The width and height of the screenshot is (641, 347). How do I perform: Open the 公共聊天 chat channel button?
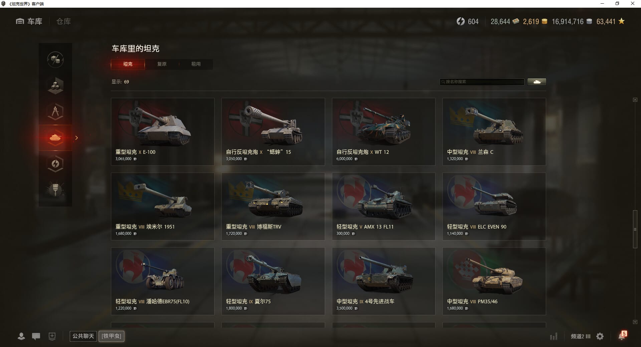pos(83,336)
